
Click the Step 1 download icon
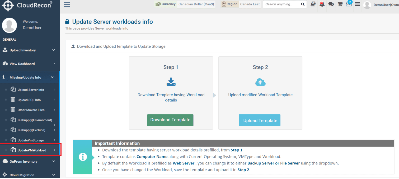171,82
